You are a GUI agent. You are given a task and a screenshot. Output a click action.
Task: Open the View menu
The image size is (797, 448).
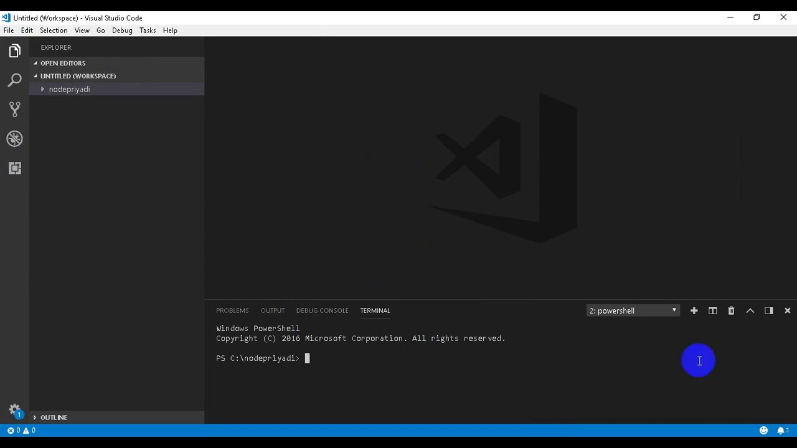pos(82,30)
